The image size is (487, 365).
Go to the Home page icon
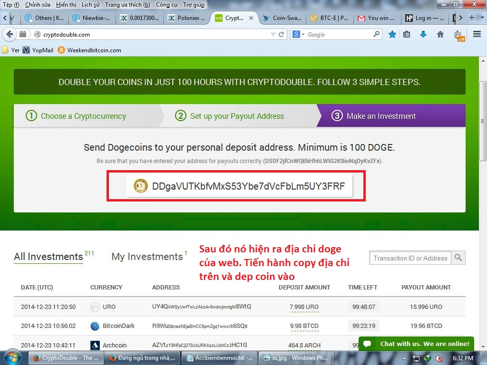440,34
